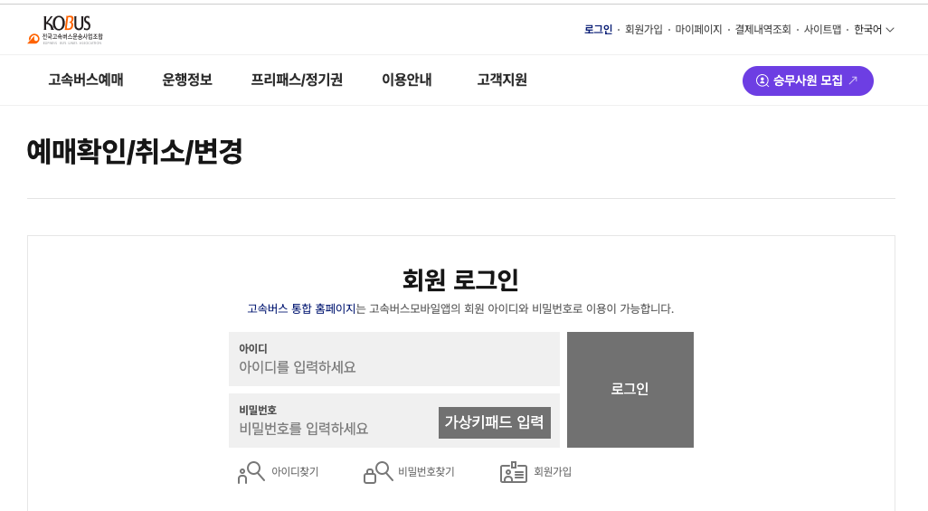Click the 회원 로그인 heading
The image size is (928, 511).
click(460, 279)
